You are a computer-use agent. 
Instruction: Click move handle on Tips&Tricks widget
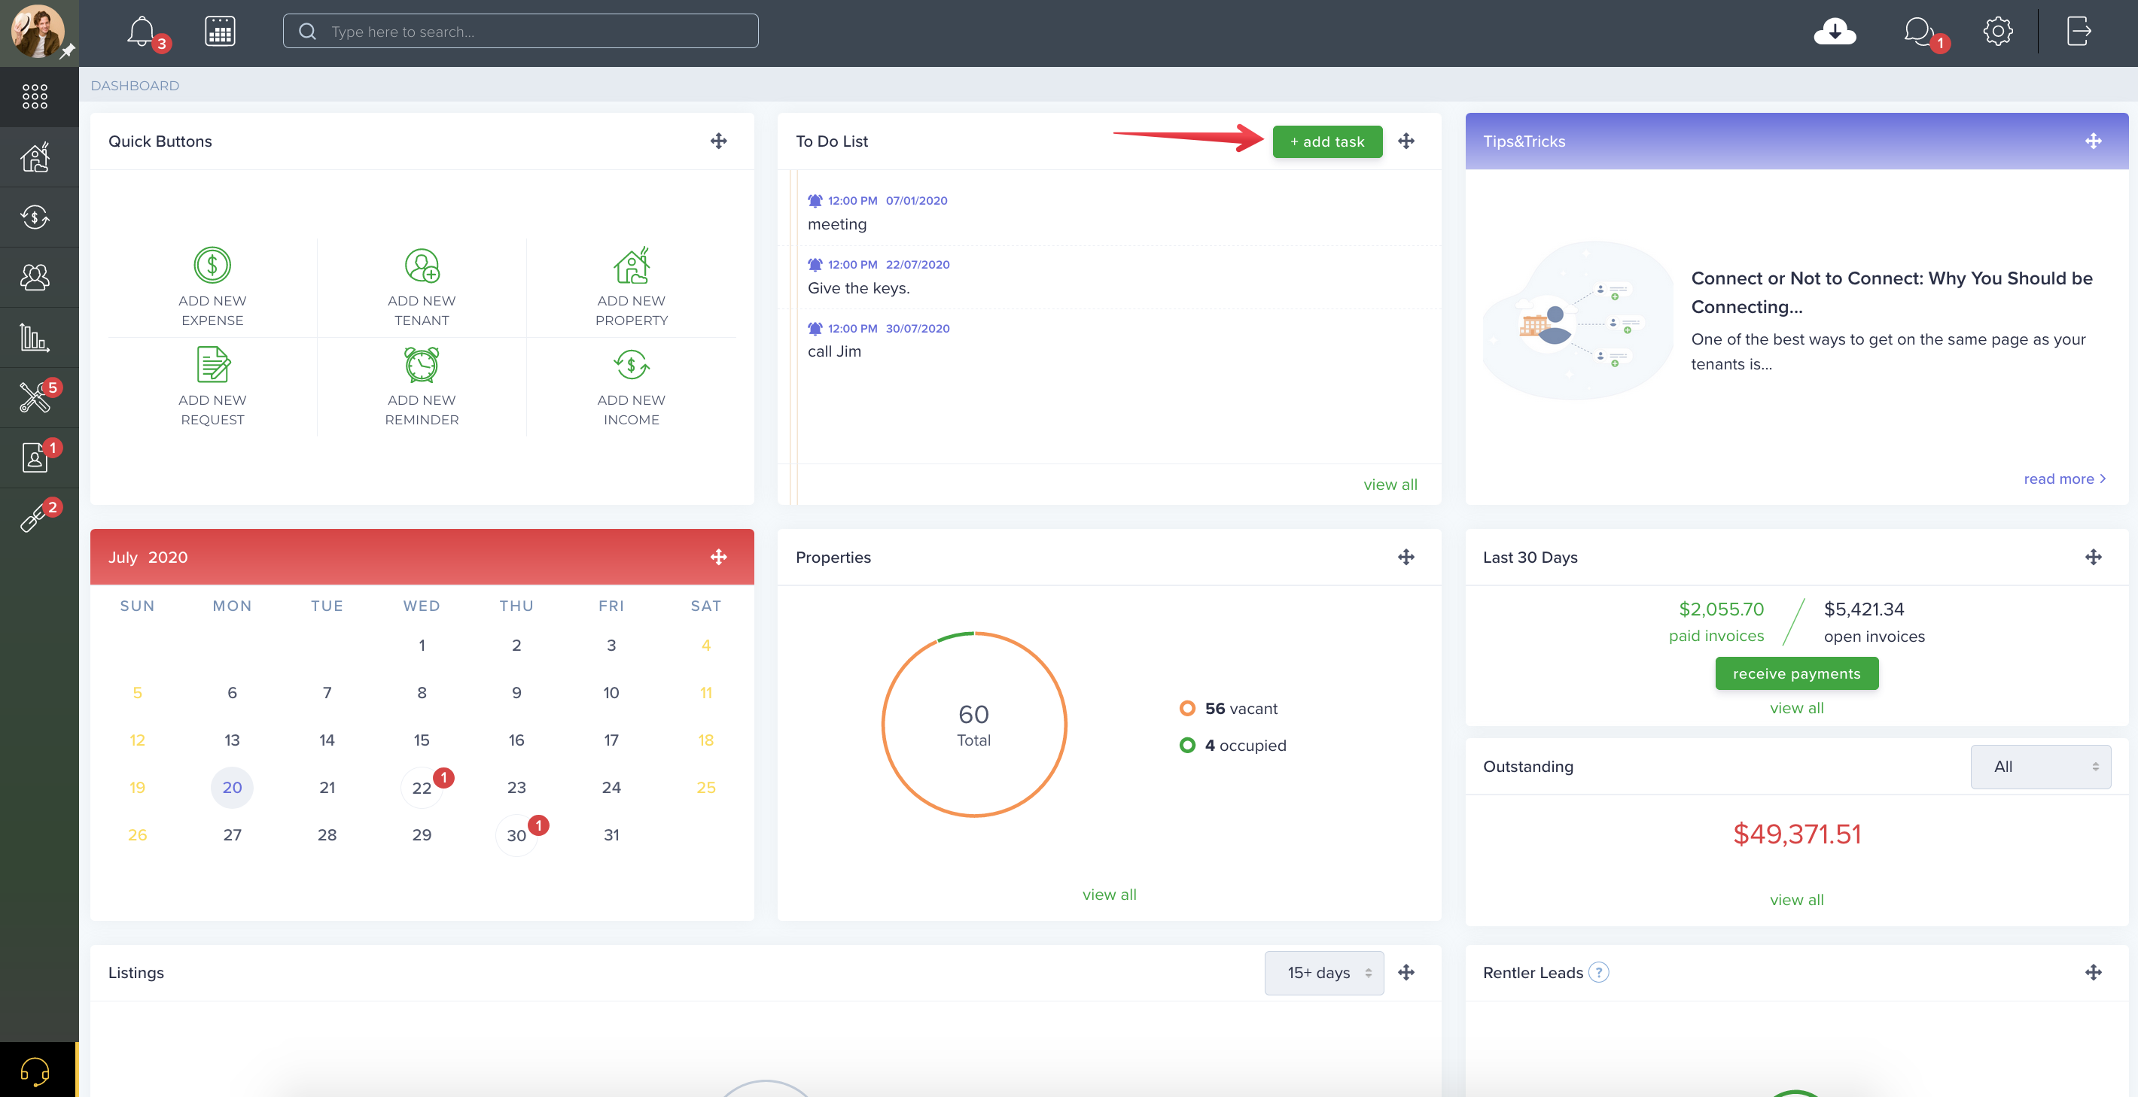coord(2093,141)
